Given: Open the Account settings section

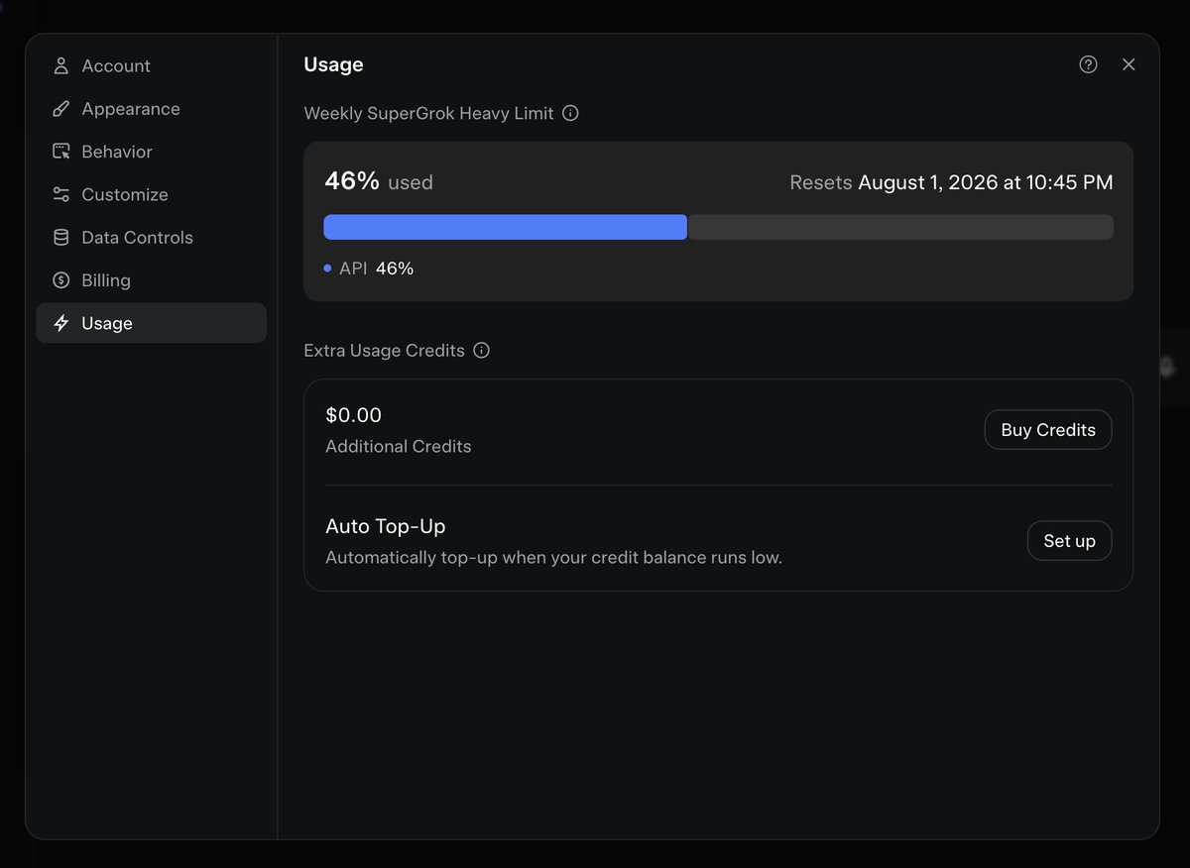Looking at the screenshot, I should 152,66.
